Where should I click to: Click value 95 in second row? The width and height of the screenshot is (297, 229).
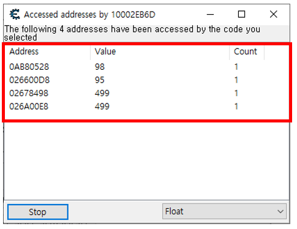(100, 80)
